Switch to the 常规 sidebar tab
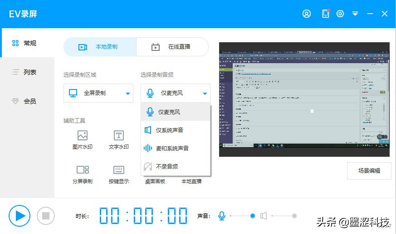 point(27,43)
